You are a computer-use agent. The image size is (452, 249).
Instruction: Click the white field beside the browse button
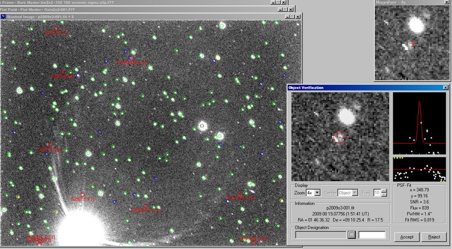click(372, 235)
